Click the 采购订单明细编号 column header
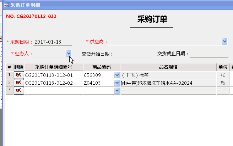The image size is (233, 146). [x=54, y=67]
